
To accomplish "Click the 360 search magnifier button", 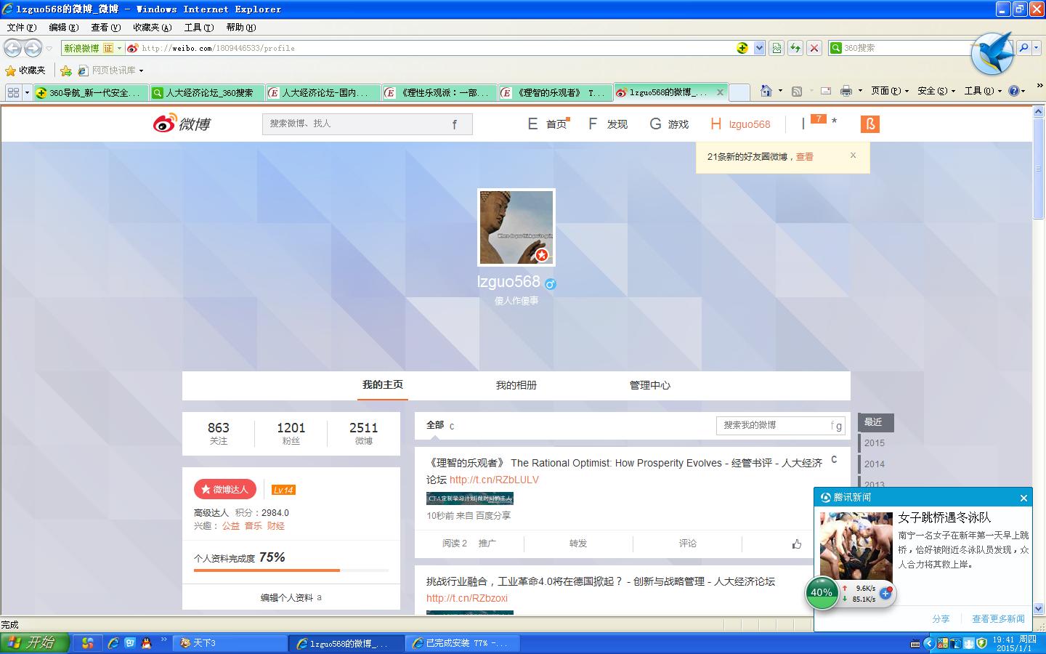I will [1023, 48].
